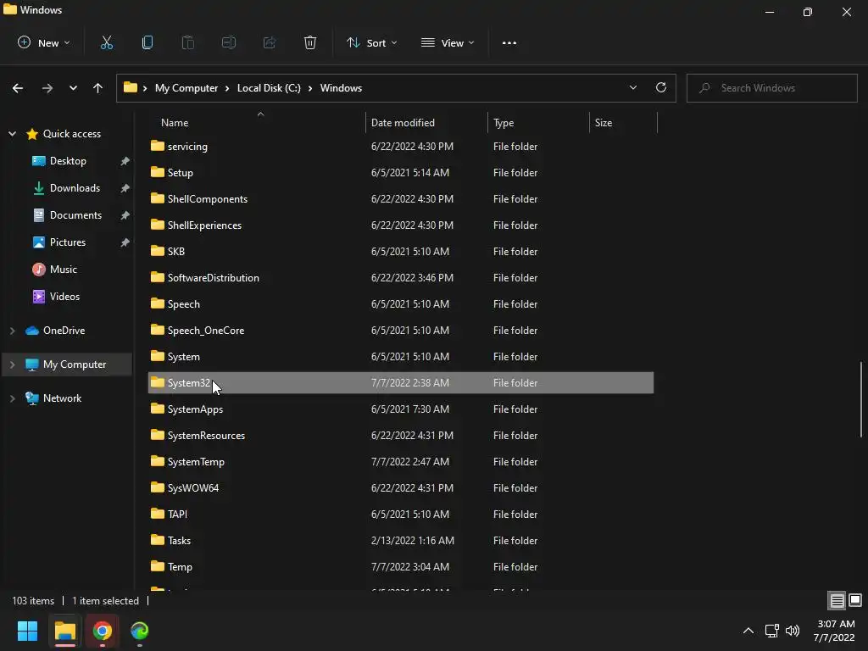Select the SKB folder
The width and height of the screenshot is (868, 651).
coord(401,252)
